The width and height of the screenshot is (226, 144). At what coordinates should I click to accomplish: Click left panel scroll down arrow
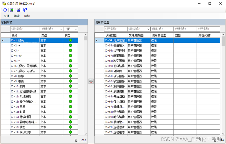86,134
